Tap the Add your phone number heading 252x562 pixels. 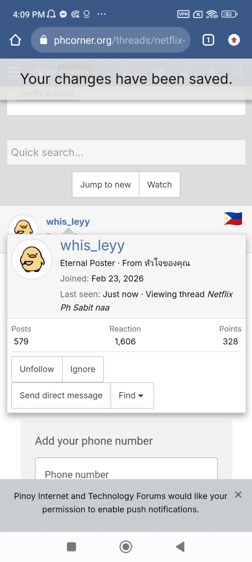click(x=94, y=441)
